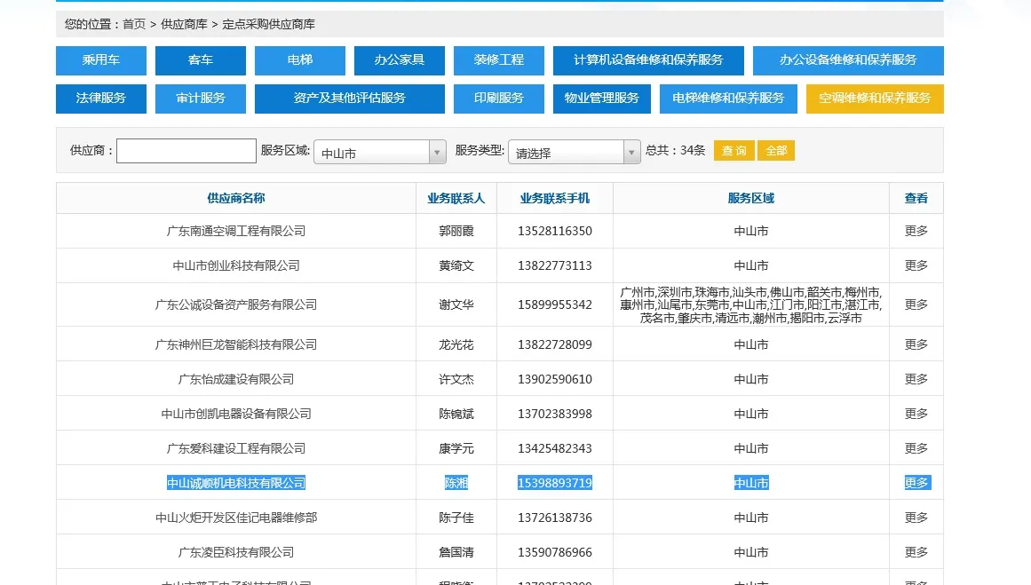Screen dimensions: 1031x585
Task: Select the 装修工程 category
Action: point(499,60)
